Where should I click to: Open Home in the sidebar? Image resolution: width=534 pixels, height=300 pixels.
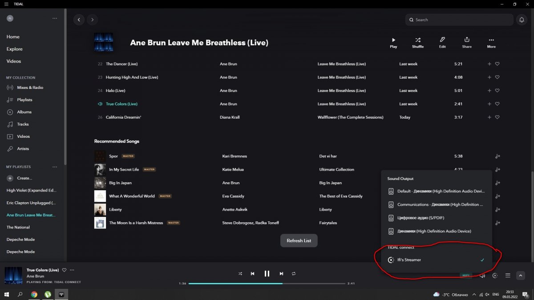(x=13, y=37)
